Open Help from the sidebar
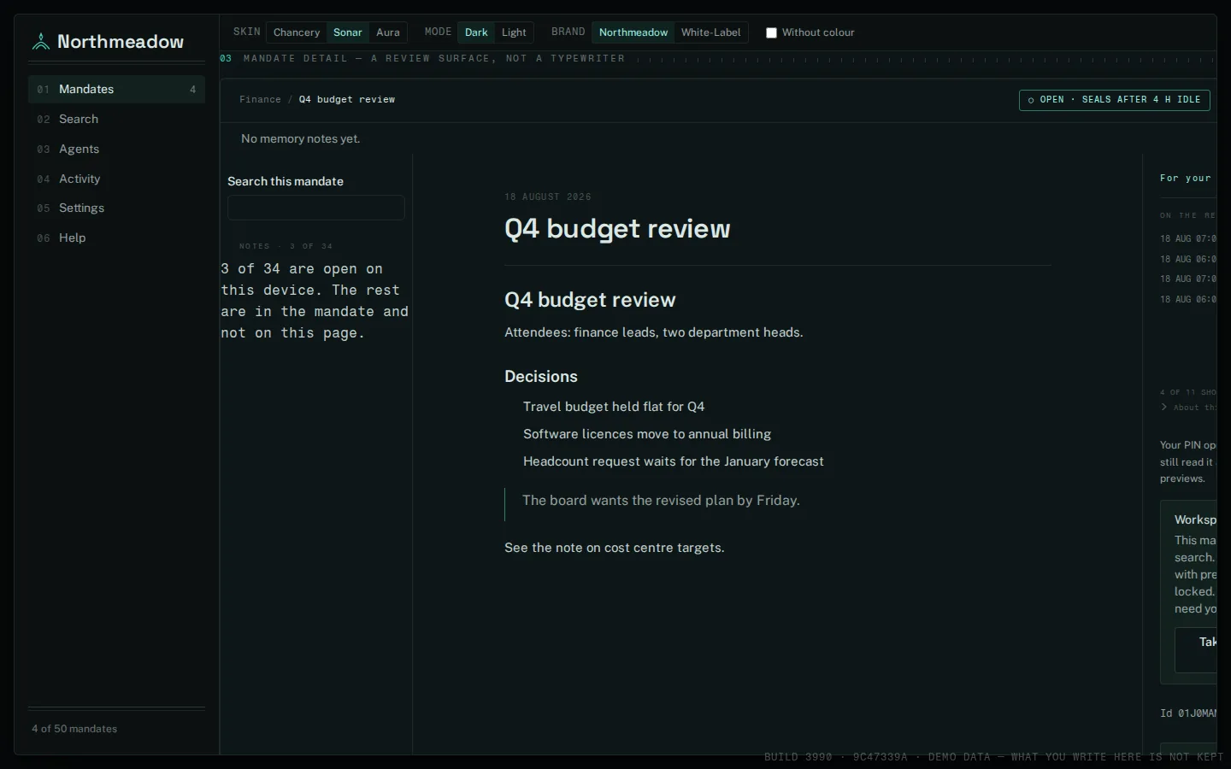The width and height of the screenshot is (1231, 769). (x=116, y=238)
